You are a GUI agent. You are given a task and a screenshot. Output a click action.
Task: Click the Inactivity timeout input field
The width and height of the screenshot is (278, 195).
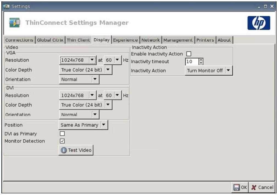point(192,62)
